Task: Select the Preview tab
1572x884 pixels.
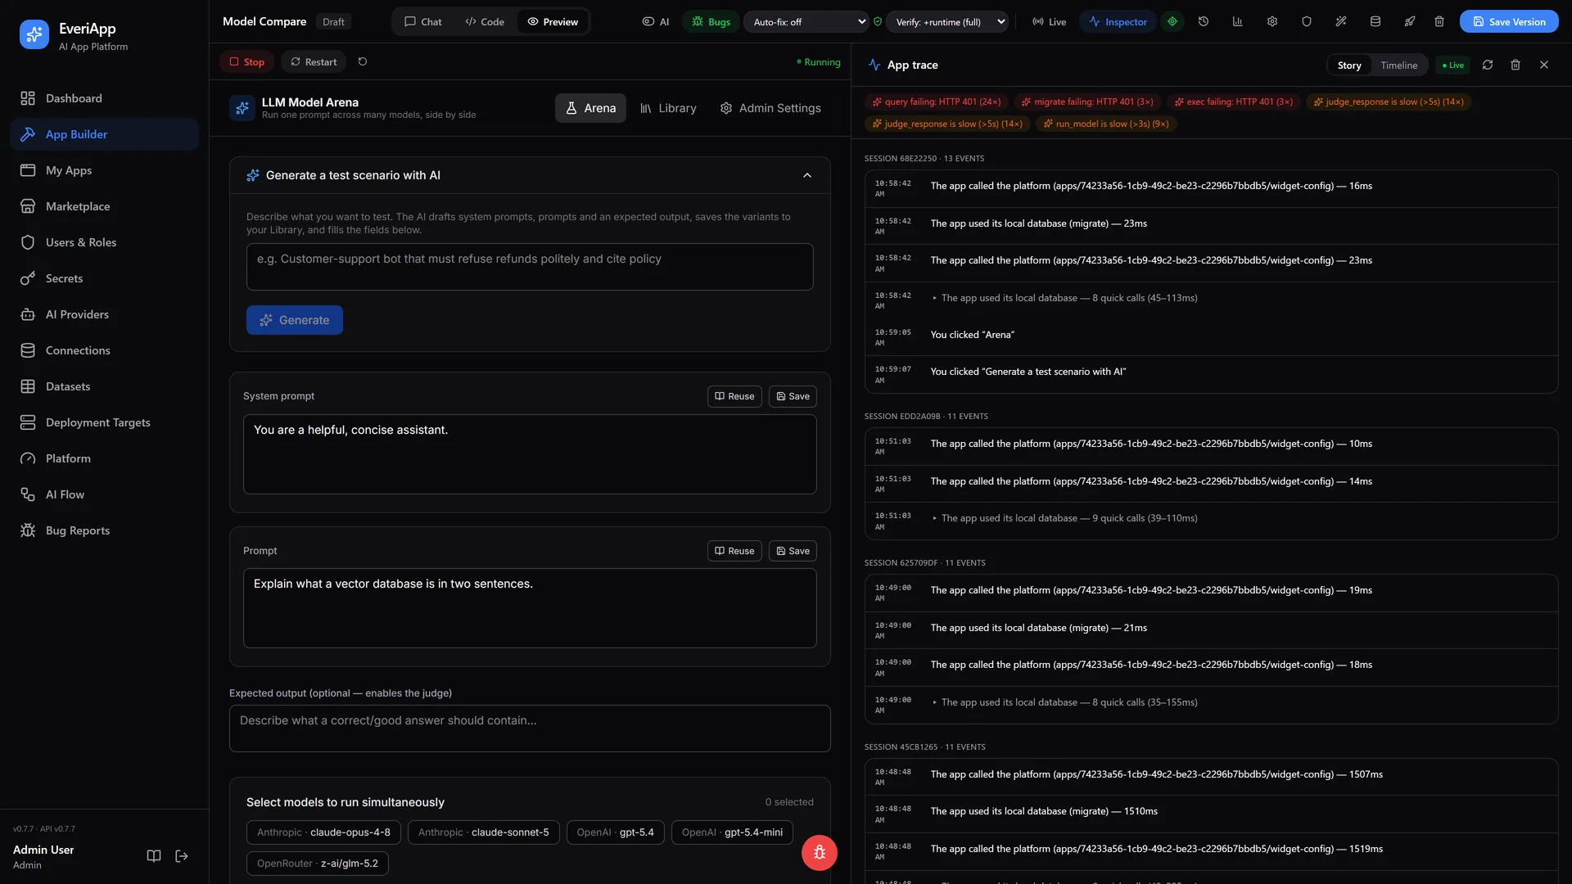Action: 553,21
